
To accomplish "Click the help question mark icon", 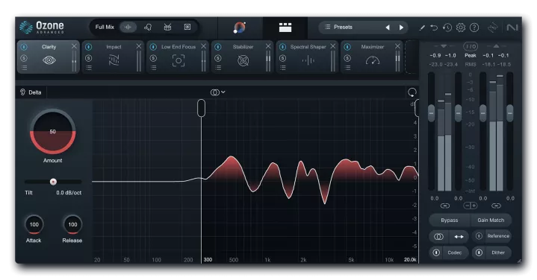I will click(x=474, y=28).
